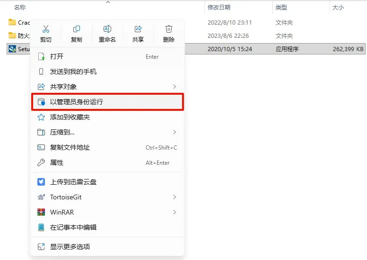Click the shield icon beside 以管理员身份运行
This screenshot has height=260, width=367.
point(41,102)
